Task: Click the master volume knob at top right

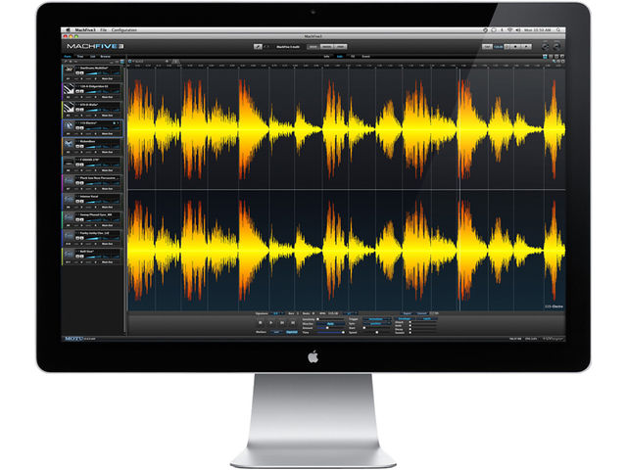Action: 556,47
